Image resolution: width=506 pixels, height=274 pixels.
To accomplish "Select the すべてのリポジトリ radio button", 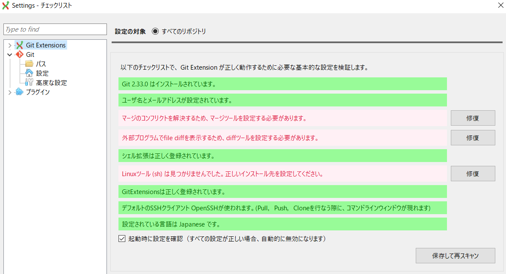I will (155, 32).
